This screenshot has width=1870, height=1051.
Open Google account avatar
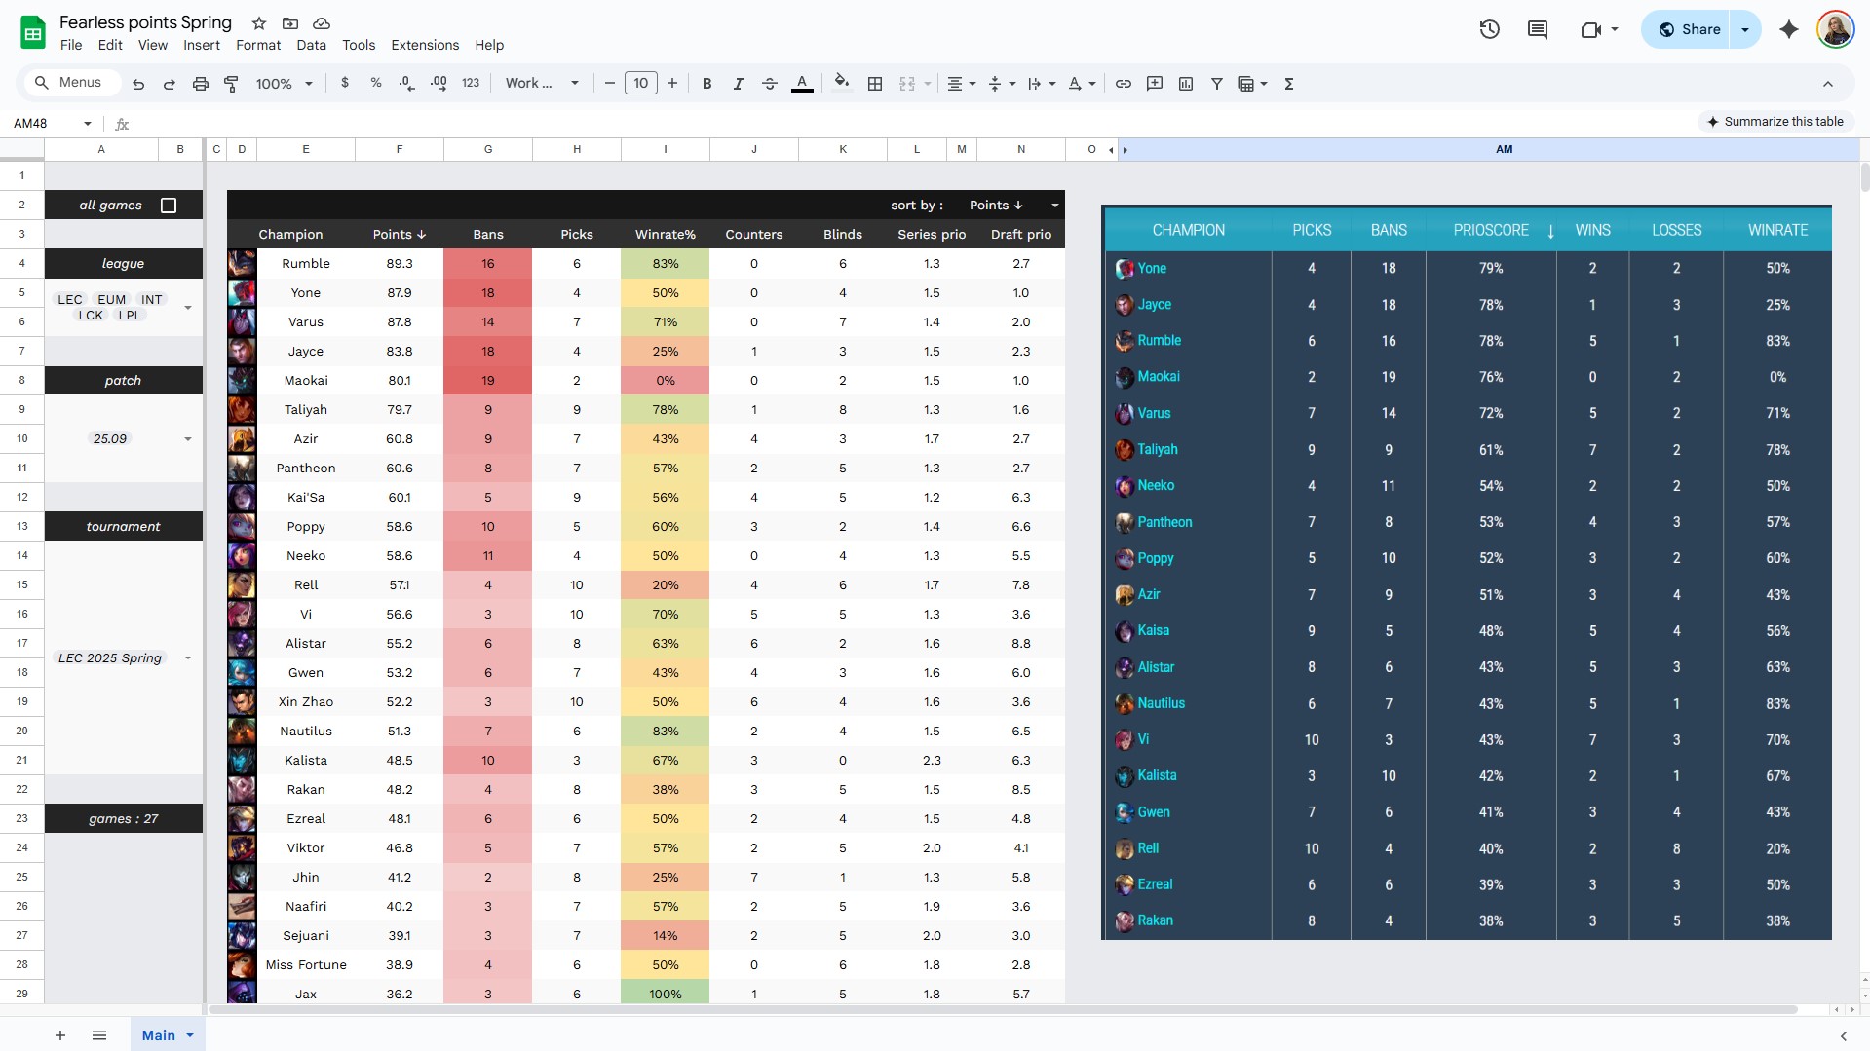pyautogui.click(x=1835, y=29)
